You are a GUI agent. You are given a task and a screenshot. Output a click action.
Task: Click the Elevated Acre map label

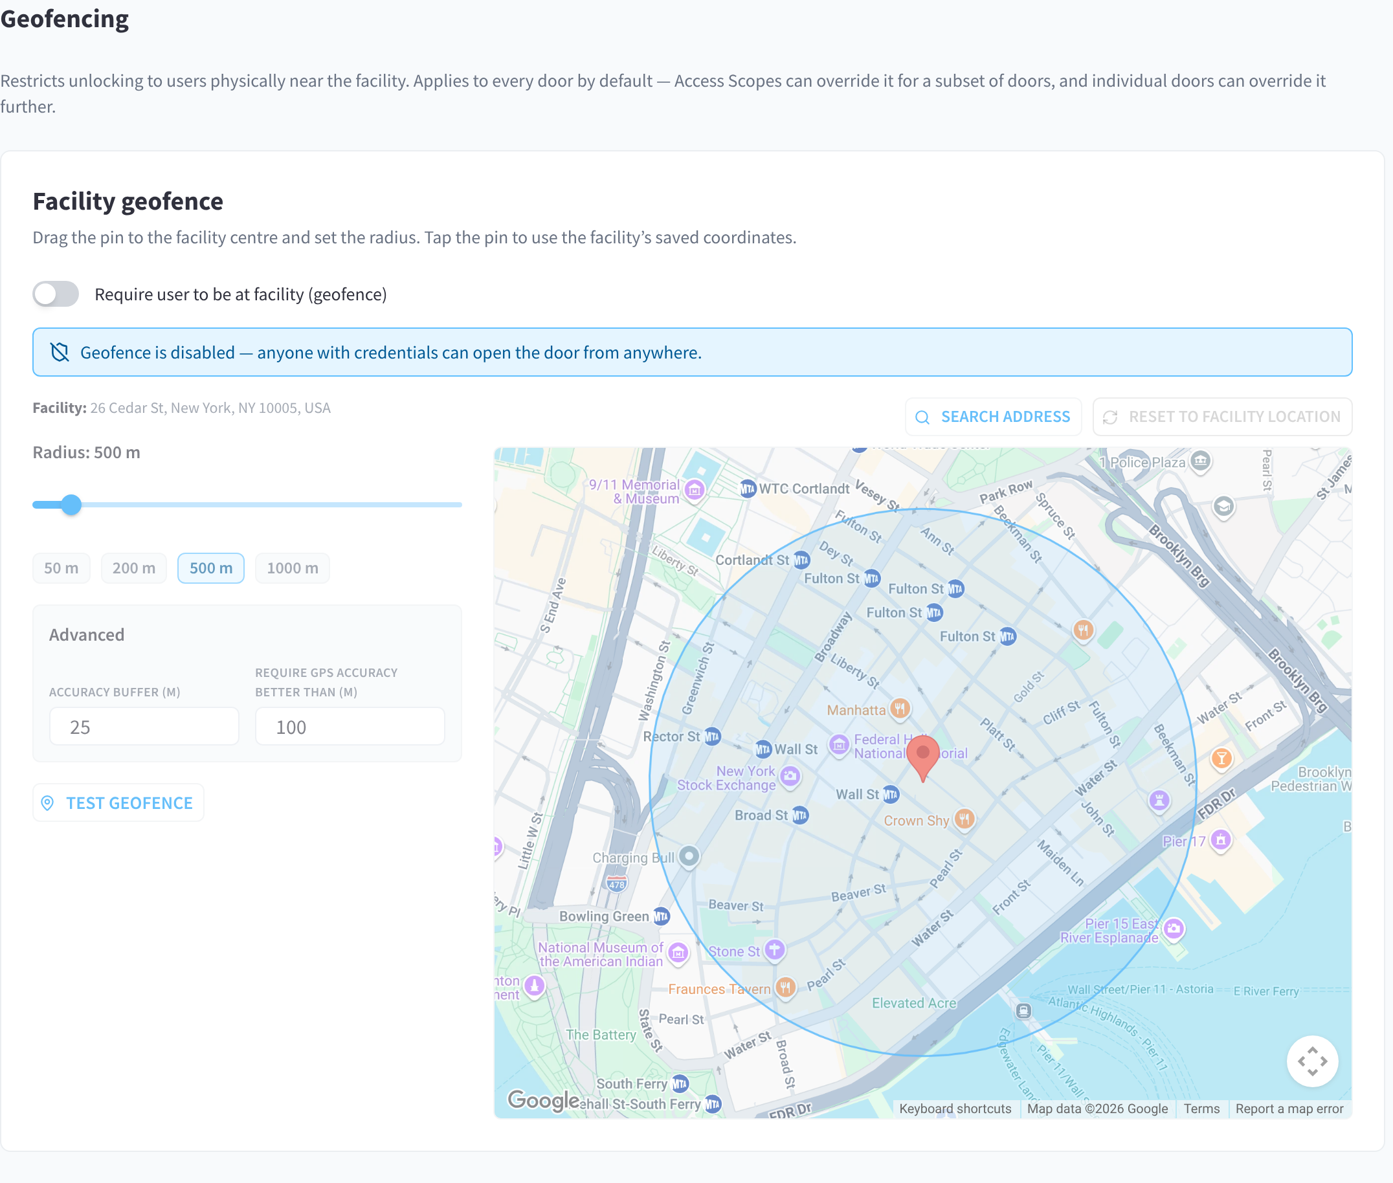[914, 1002]
